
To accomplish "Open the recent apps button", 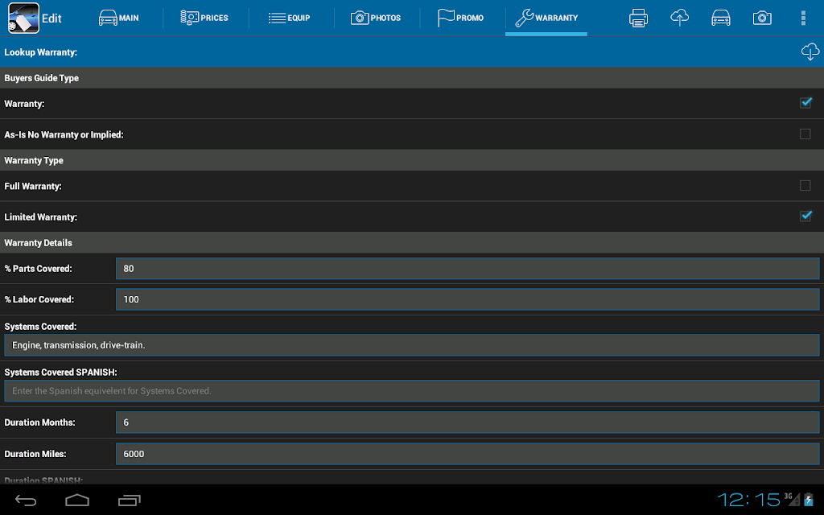I will pyautogui.click(x=130, y=501).
